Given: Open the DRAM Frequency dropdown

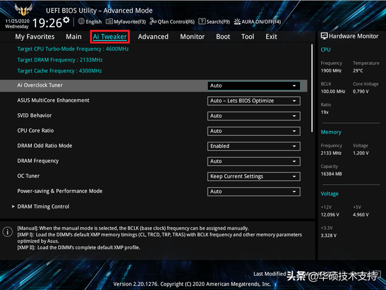Looking at the screenshot, I should [254, 162].
